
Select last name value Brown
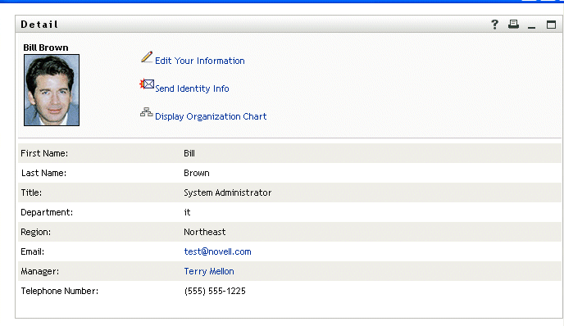coord(197,174)
